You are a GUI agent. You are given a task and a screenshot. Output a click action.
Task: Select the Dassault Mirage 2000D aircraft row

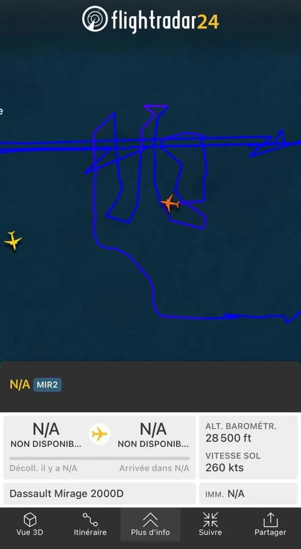tap(99, 493)
